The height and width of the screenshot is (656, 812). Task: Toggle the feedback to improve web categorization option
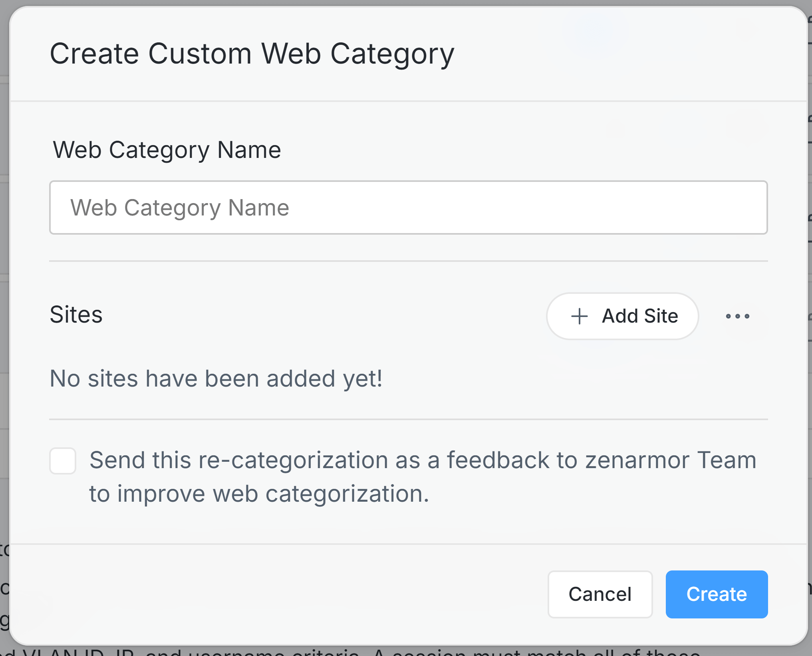click(x=62, y=461)
